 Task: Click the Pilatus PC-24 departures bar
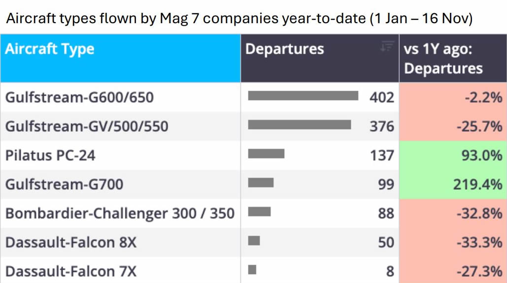(x=266, y=154)
